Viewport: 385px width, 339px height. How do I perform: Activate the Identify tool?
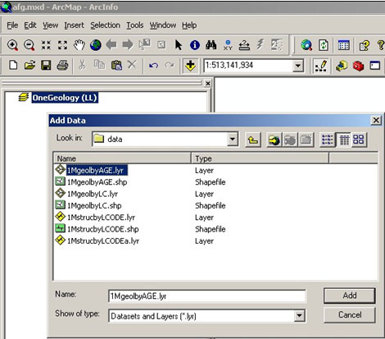pyautogui.click(x=195, y=45)
